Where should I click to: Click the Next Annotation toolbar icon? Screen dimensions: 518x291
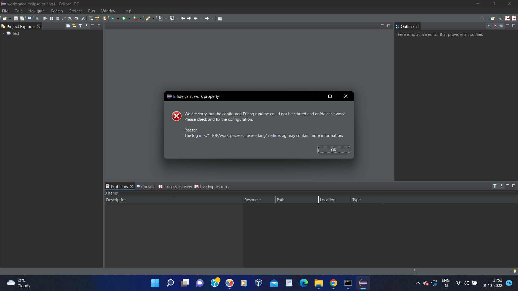pyautogui.click(x=161, y=18)
